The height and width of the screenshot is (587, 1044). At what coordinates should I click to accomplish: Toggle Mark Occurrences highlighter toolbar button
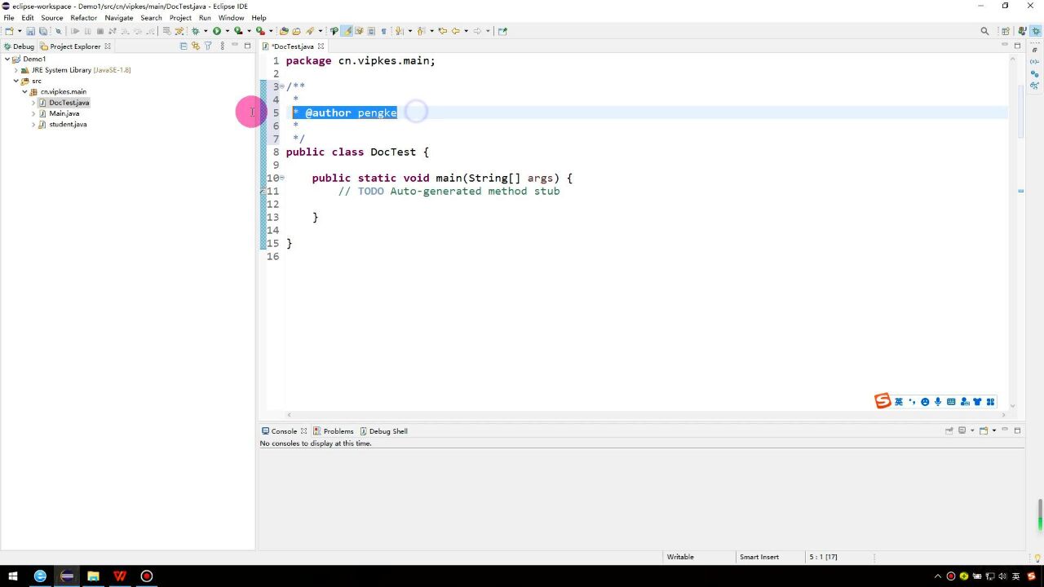click(347, 31)
